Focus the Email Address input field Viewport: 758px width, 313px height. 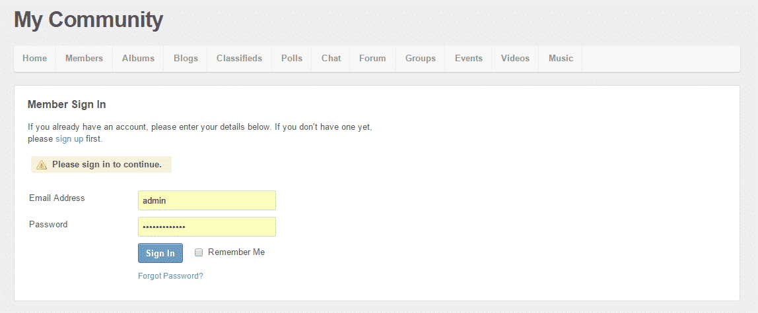point(207,200)
